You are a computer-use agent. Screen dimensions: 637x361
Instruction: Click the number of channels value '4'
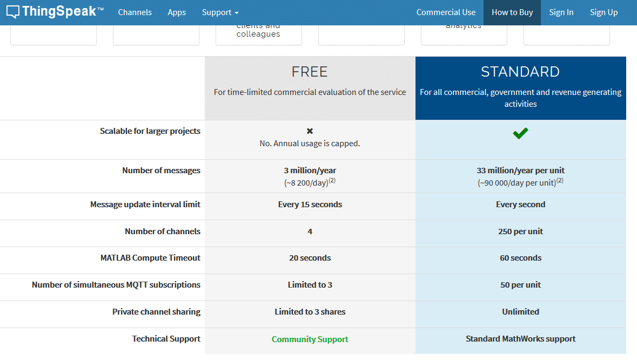point(310,231)
